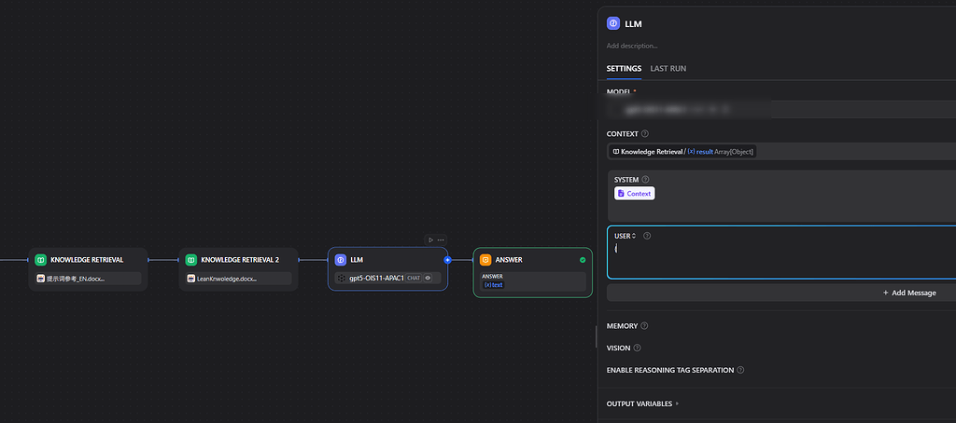The width and height of the screenshot is (956, 423).
Task: Click the help icon next to CONTEXT
Action: point(645,134)
